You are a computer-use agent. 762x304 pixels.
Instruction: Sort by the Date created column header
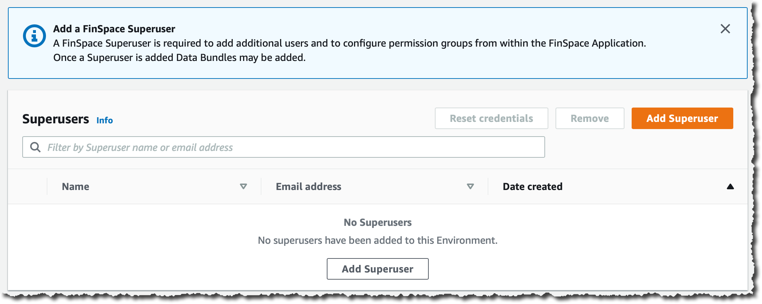coord(533,186)
